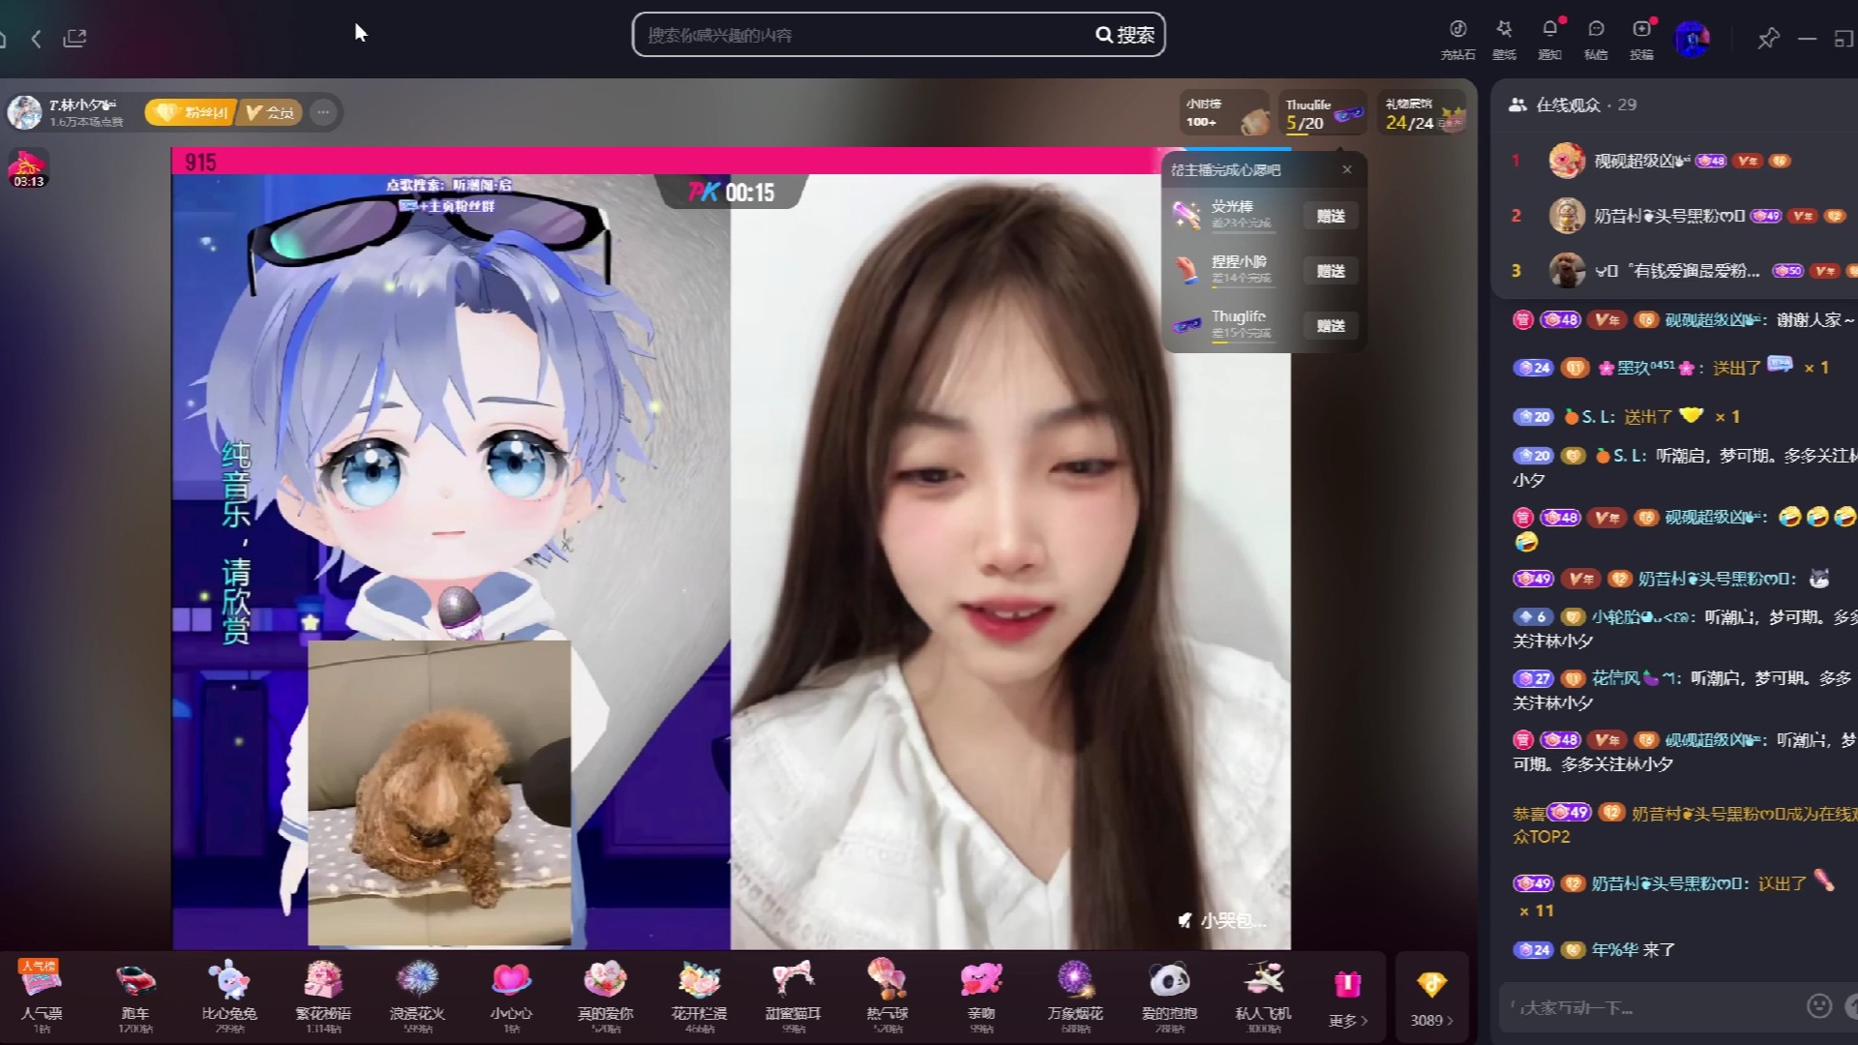The image size is (1858, 1045).
Task: Click 赠送 to send the 荧光棒 wish
Action: point(1330,216)
